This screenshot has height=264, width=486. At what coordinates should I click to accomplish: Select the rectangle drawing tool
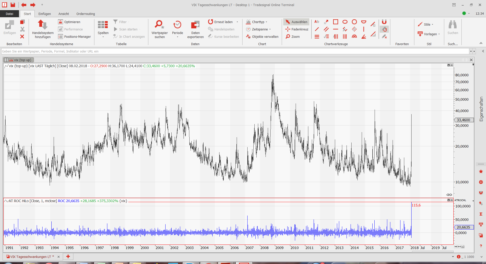point(335,22)
